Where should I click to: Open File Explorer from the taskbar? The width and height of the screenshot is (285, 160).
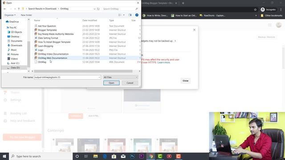pyautogui.click(x=95, y=156)
